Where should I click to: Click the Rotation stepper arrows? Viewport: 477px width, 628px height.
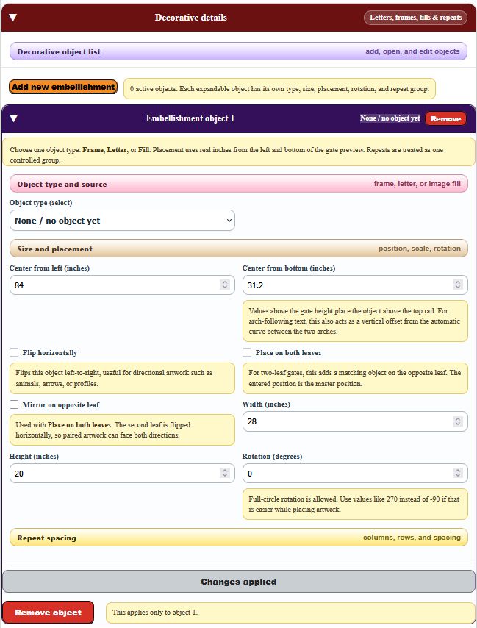458,474
